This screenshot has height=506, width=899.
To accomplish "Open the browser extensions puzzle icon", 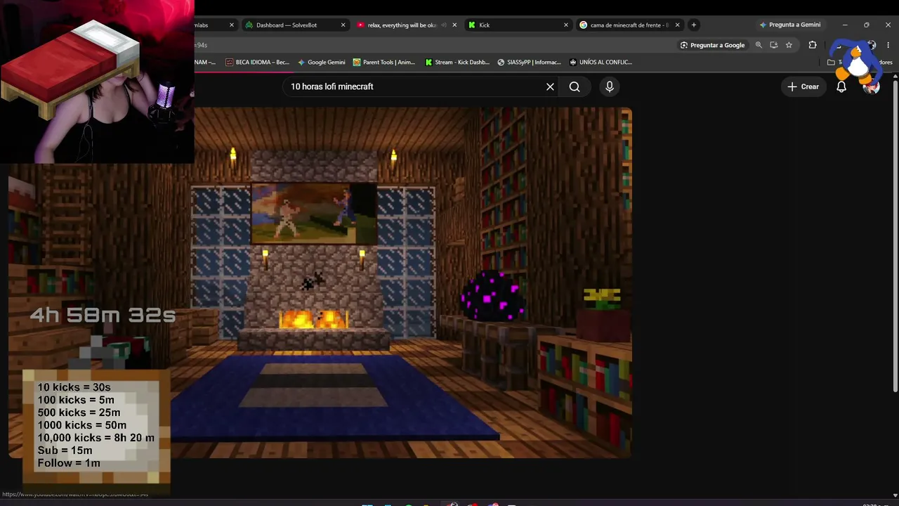I will click(813, 45).
